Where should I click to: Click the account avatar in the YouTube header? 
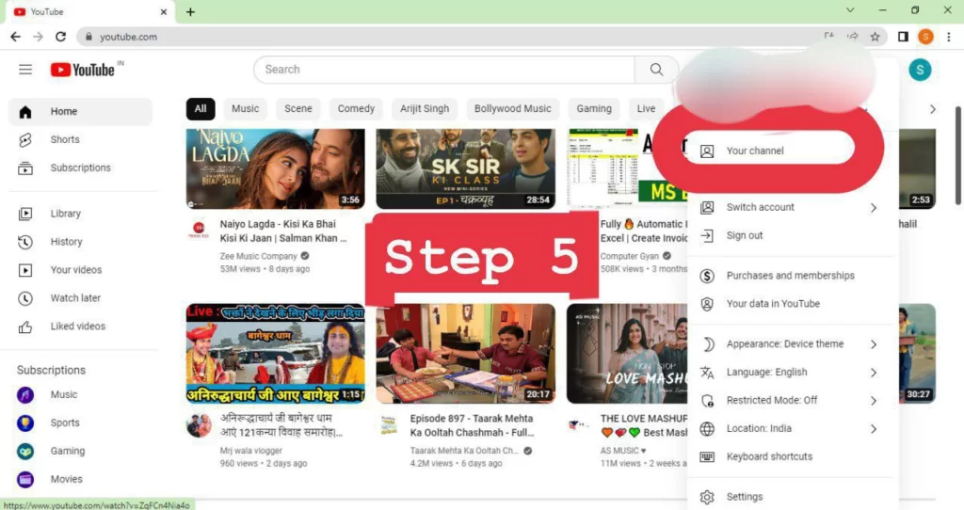[x=920, y=70]
